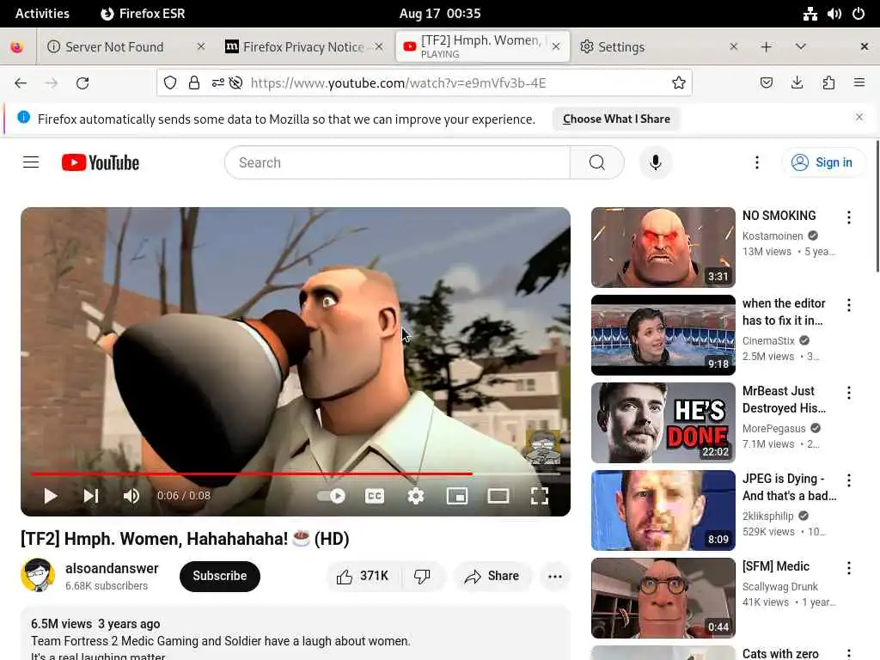Search with voice microphone icon
The width and height of the screenshot is (880, 660).
[656, 162]
